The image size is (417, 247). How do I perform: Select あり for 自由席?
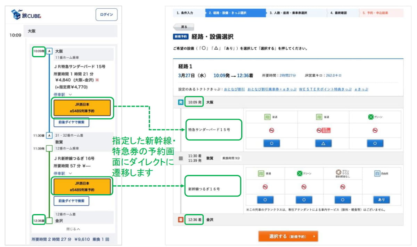tap(382, 200)
